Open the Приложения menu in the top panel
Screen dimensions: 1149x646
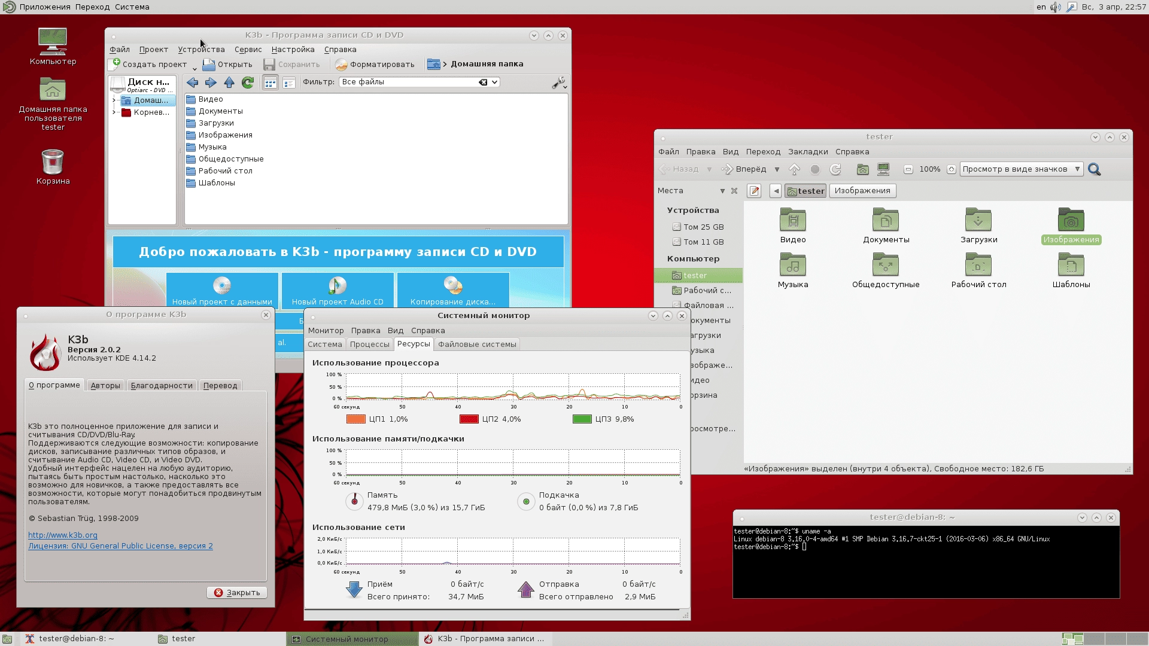coord(45,7)
